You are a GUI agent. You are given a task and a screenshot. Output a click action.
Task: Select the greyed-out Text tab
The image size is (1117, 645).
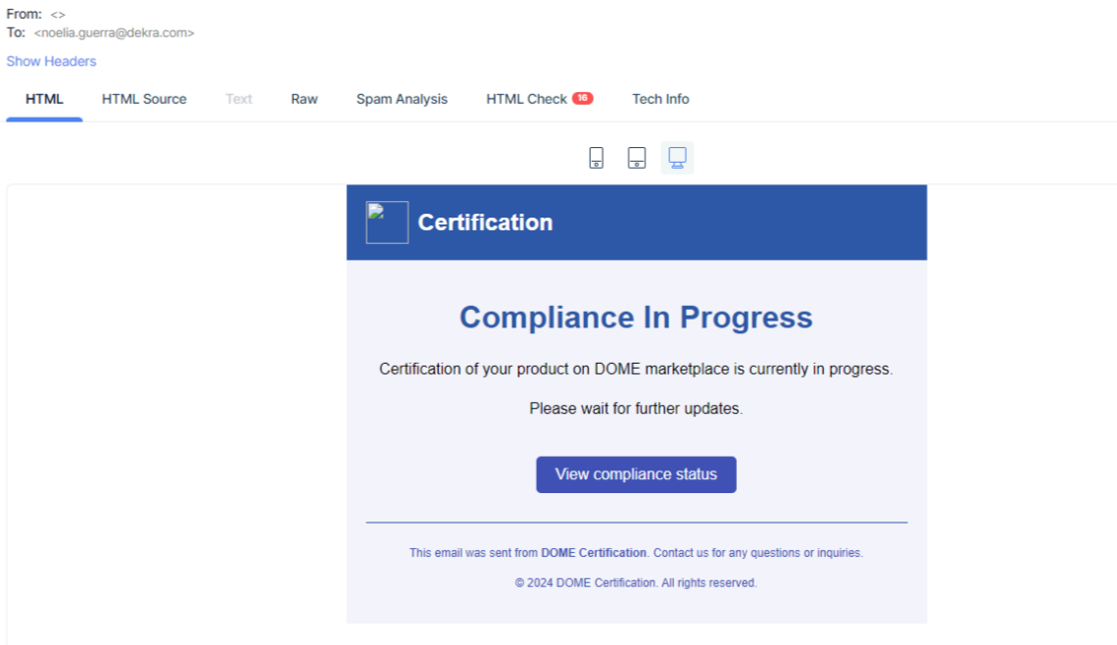pos(239,99)
